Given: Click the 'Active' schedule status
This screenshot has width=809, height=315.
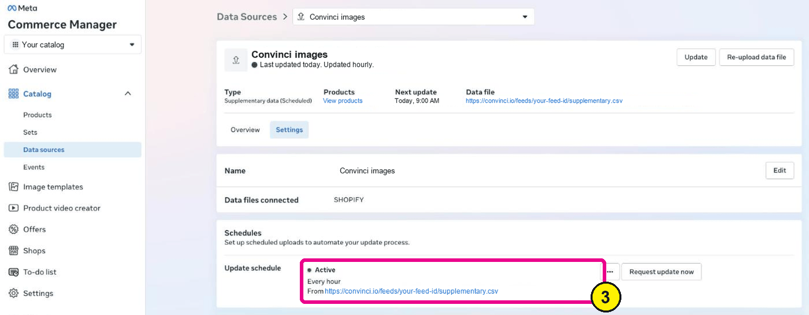Looking at the screenshot, I should click(x=325, y=270).
